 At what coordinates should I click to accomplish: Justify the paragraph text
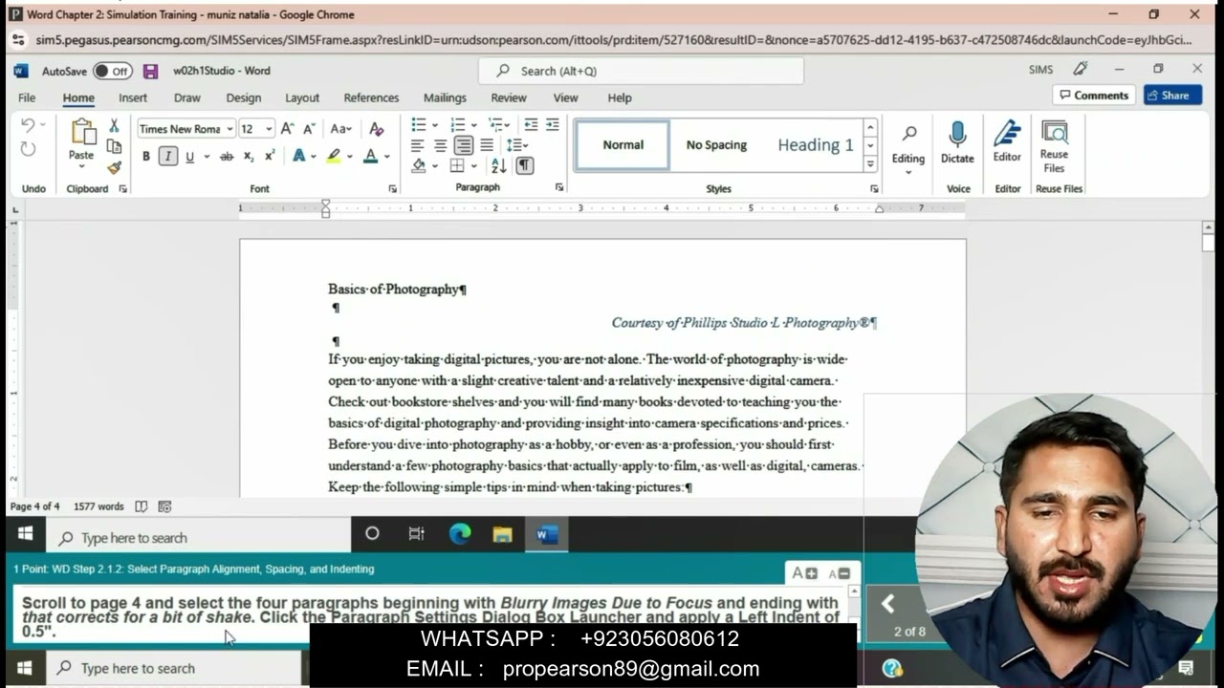point(487,145)
